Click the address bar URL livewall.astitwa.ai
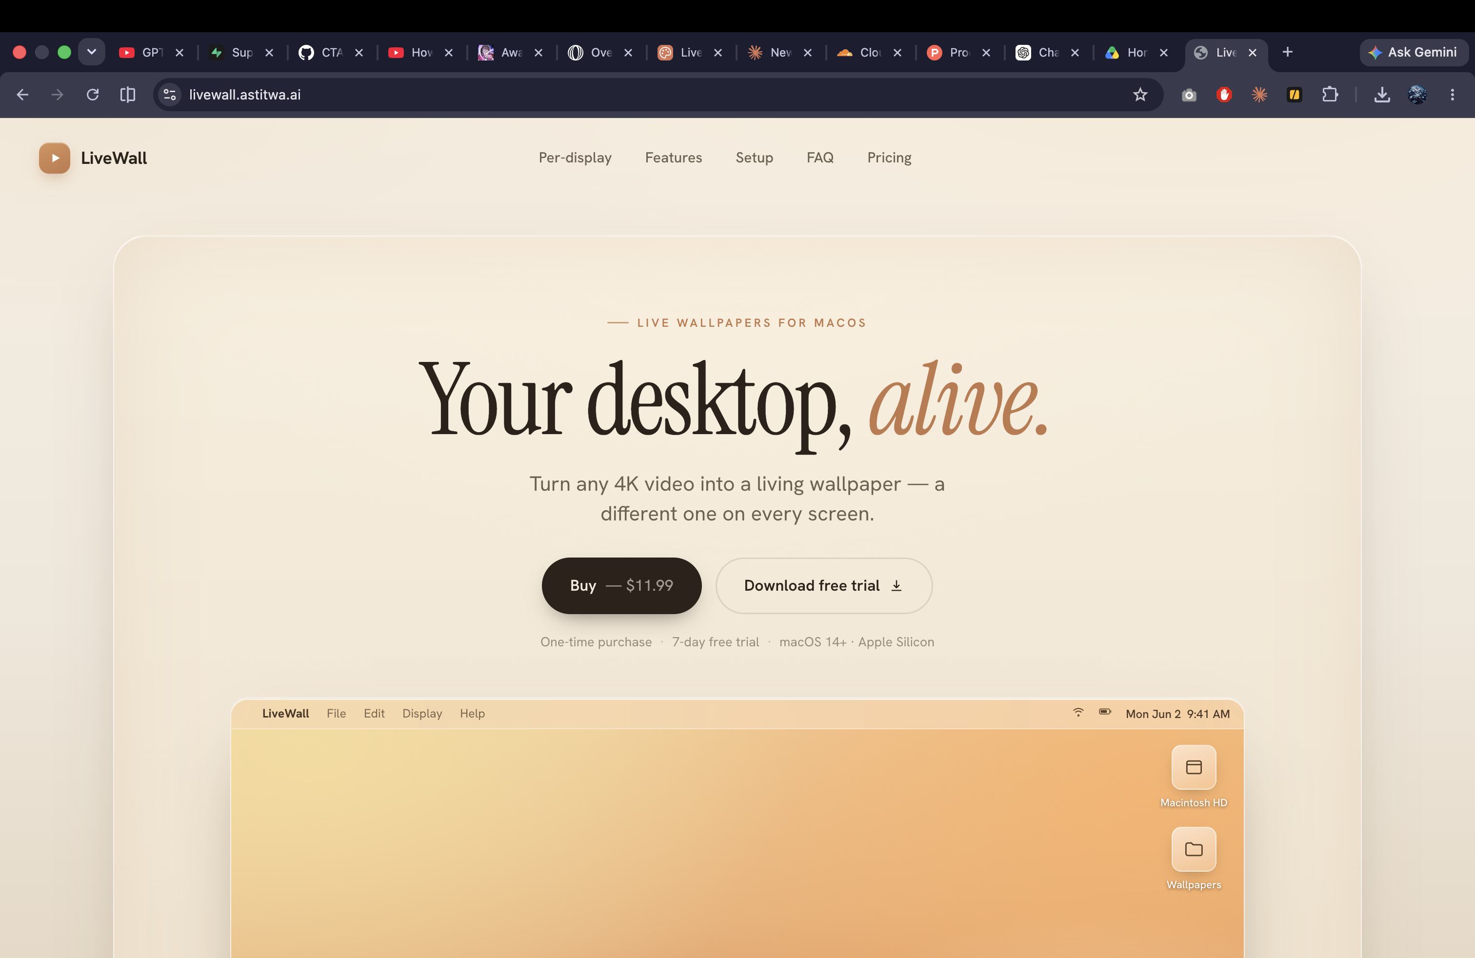 (245, 95)
